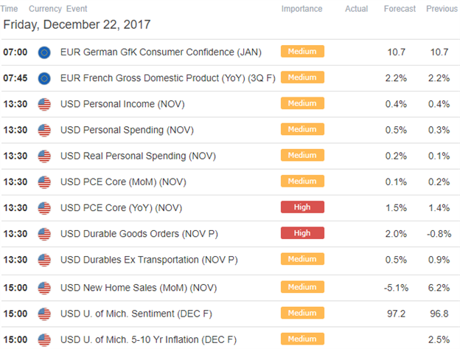Click the EU flag beside French Gross Domestic Product
This screenshot has width=460, height=349.
(44, 78)
